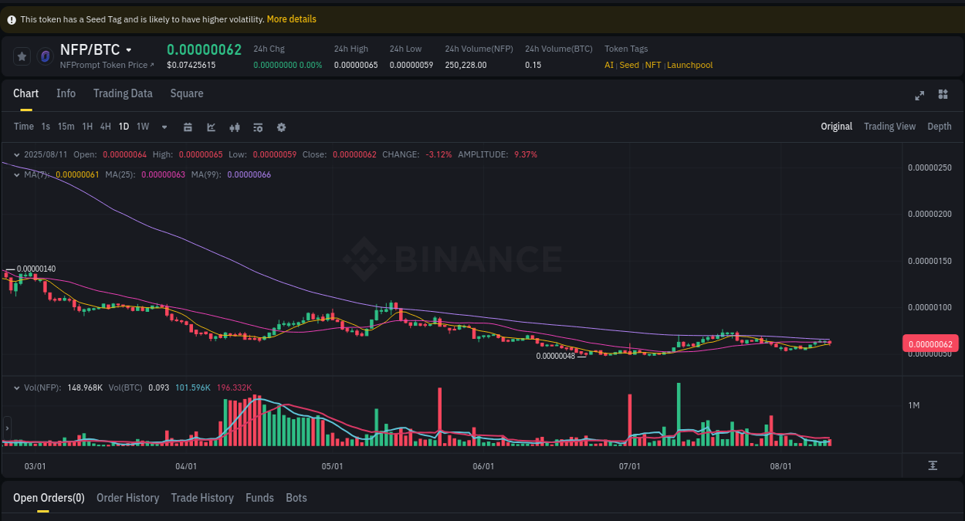Switch to the Trading Data tab
The image size is (965, 521).
[123, 93]
